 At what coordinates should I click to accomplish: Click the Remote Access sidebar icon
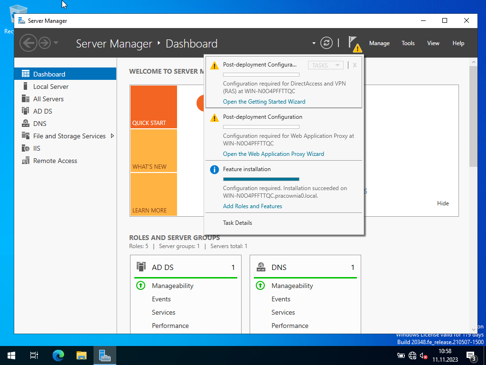click(26, 161)
